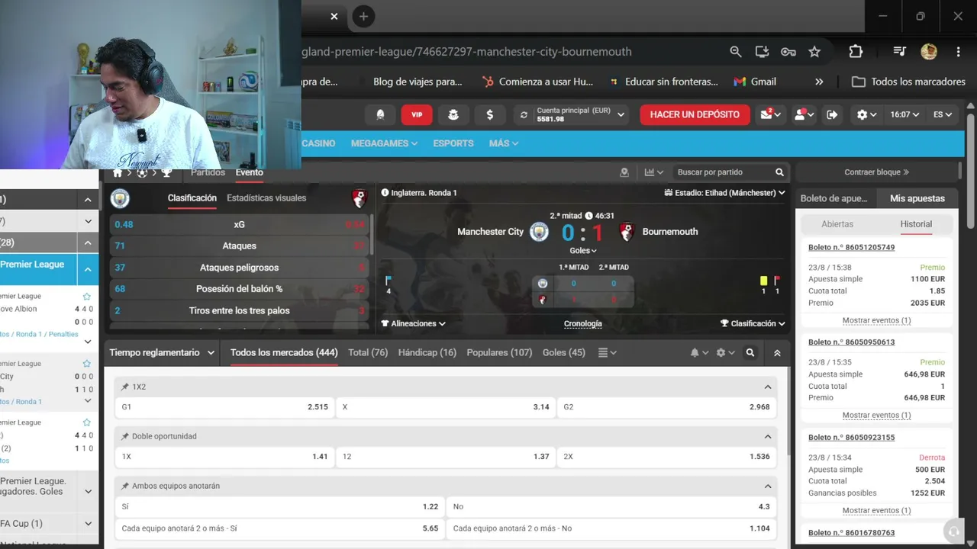Click Contraer bloque button
The width and height of the screenshot is (977, 549).
coord(876,172)
